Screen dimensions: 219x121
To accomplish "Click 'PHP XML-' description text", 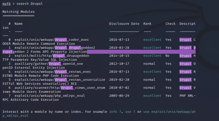I will (x=187, y=96).
